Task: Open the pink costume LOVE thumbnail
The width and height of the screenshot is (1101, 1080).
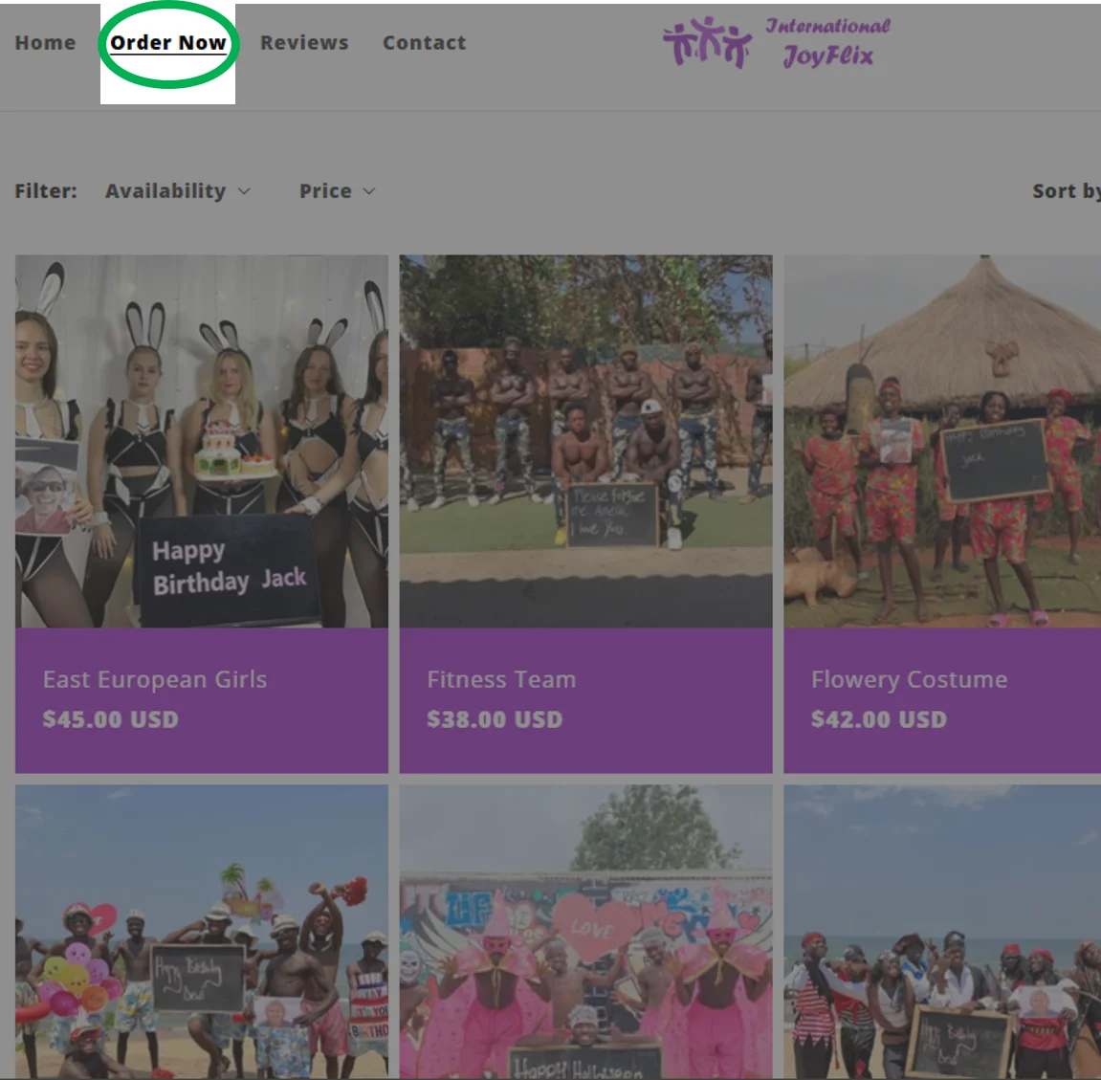Action: point(585,932)
